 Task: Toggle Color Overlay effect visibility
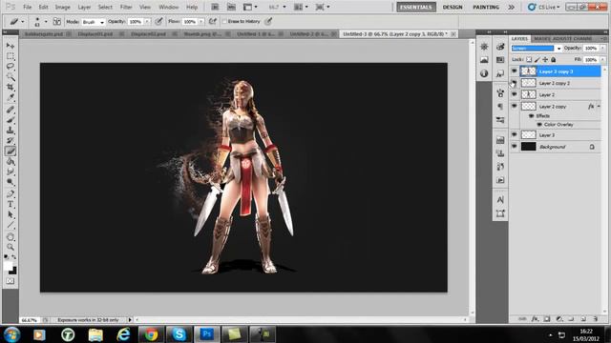539,125
